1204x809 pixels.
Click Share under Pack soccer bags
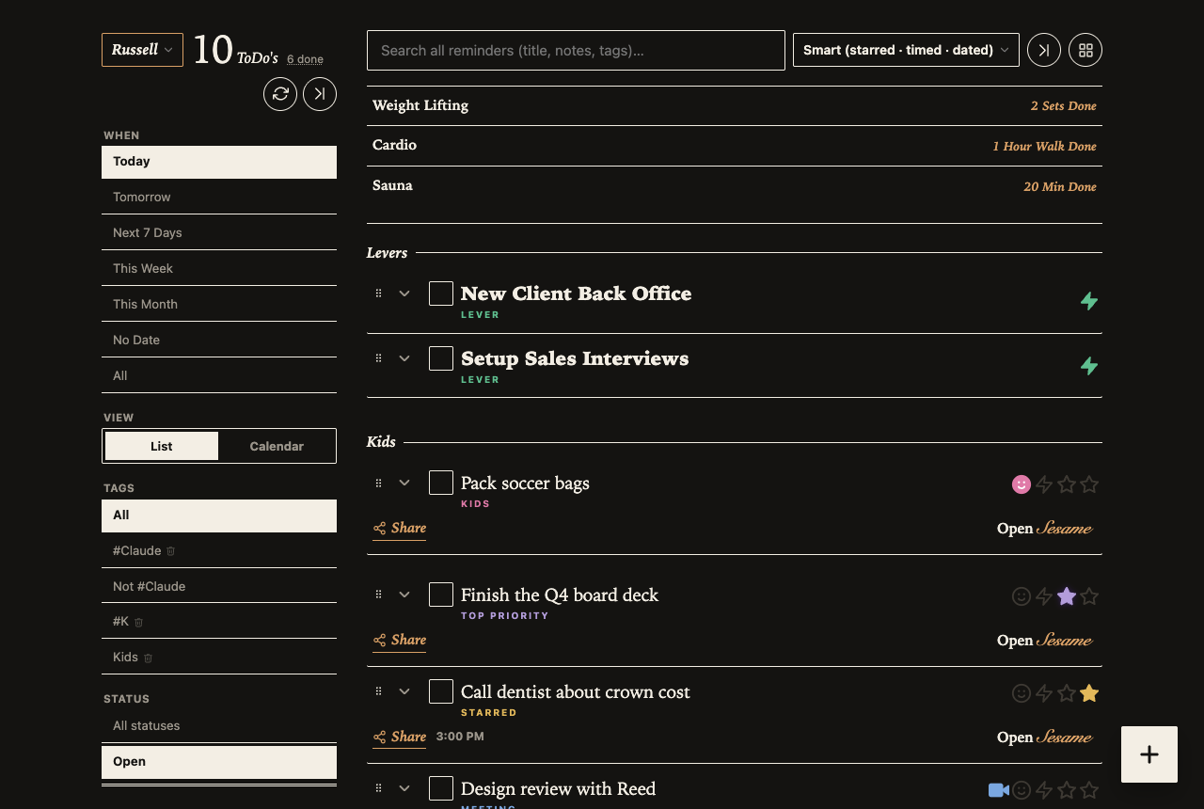click(400, 529)
